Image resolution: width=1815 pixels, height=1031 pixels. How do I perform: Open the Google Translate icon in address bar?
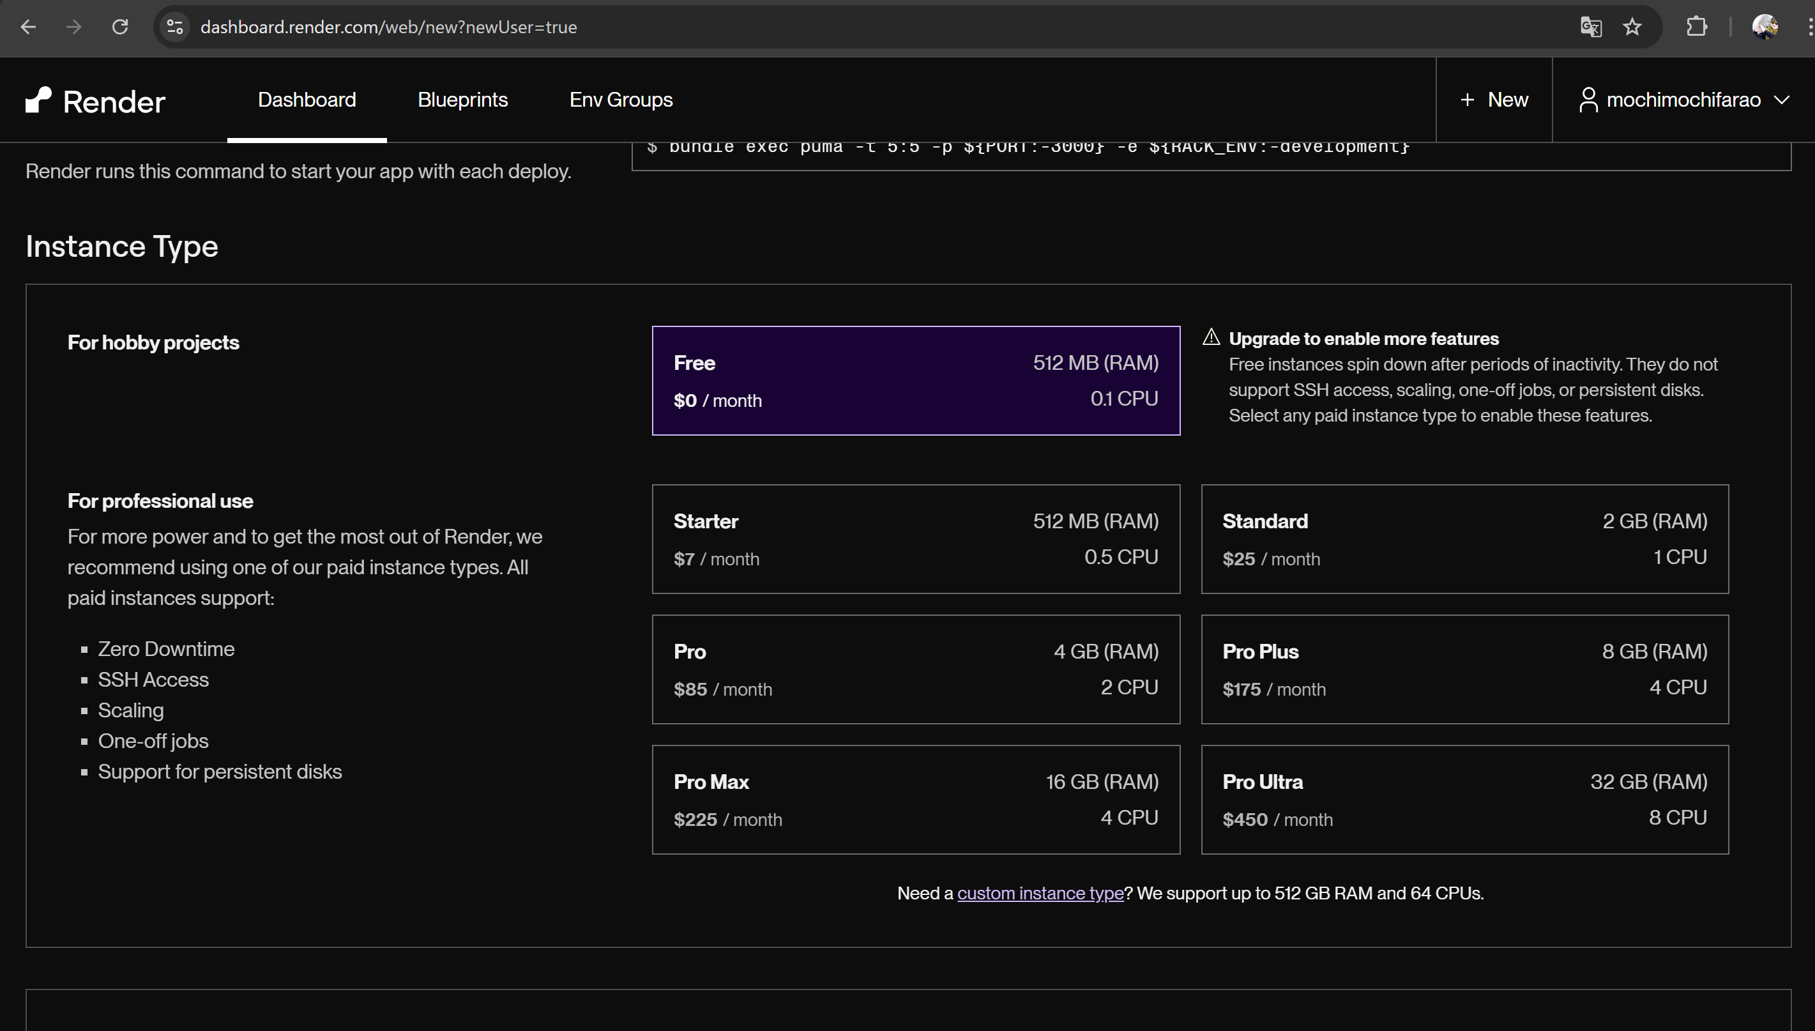1591,27
